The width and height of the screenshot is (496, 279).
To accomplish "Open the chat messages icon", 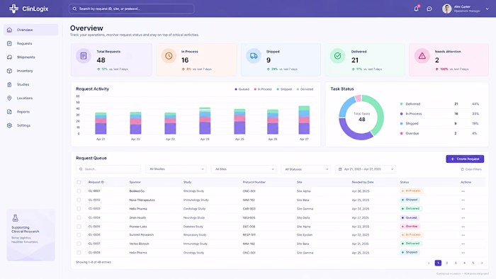I will [x=429, y=8].
